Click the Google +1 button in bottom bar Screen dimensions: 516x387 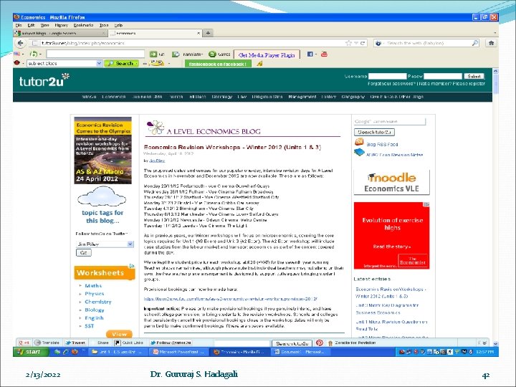[24, 343]
